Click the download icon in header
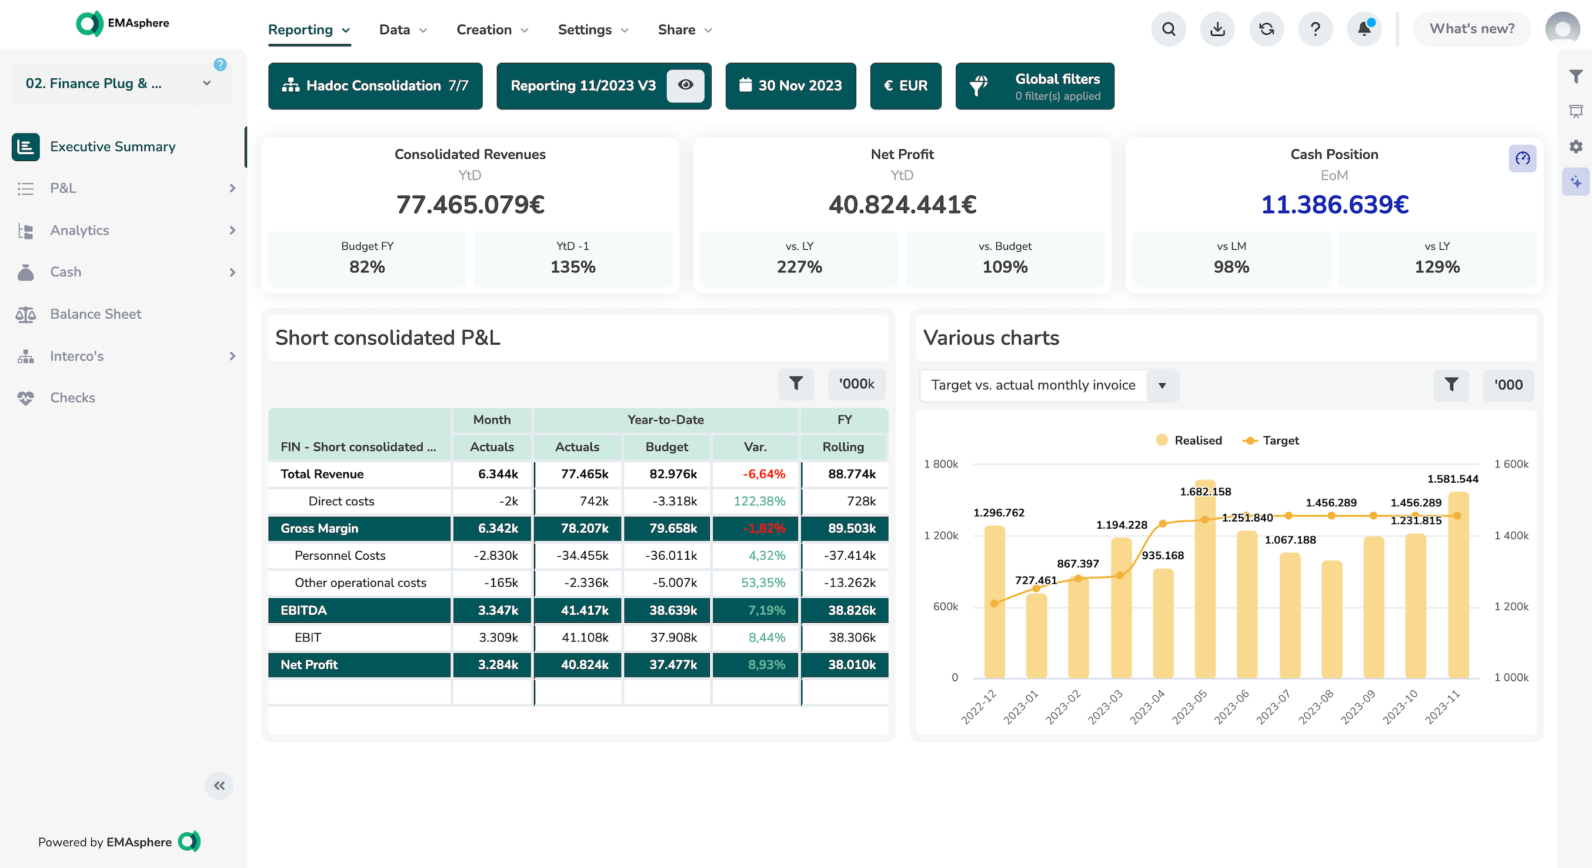This screenshot has width=1592, height=868. (1217, 29)
